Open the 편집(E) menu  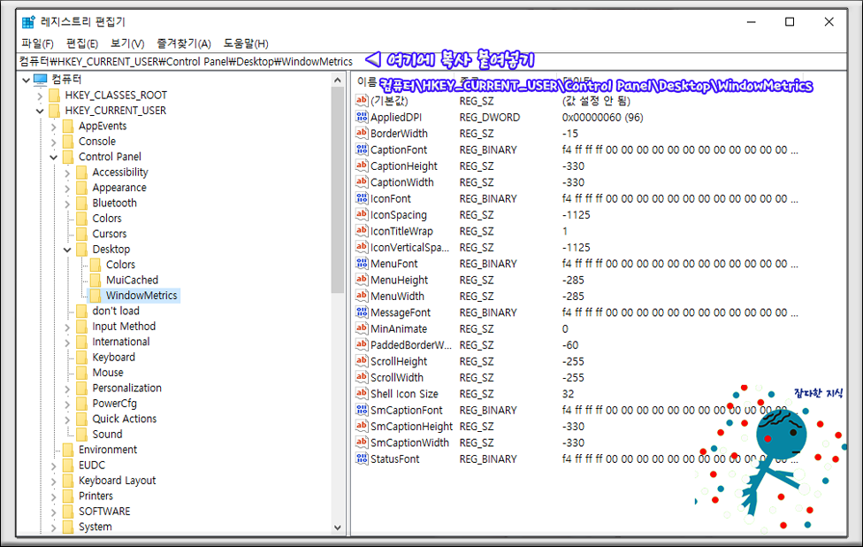click(x=82, y=43)
